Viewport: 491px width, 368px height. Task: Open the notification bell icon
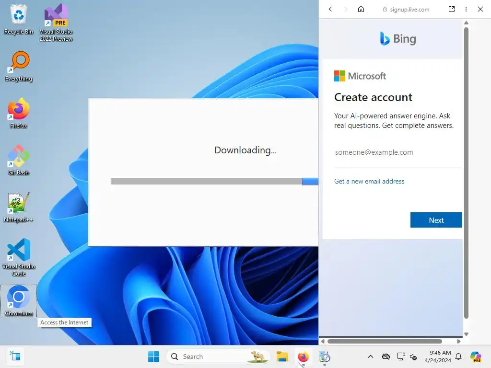(458, 356)
